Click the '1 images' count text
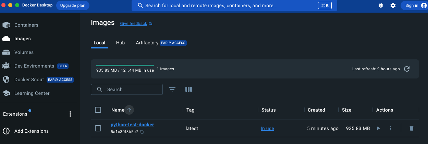 166,69
